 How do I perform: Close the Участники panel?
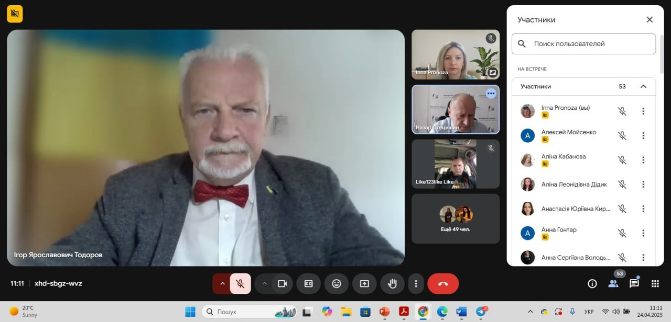coord(650,19)
